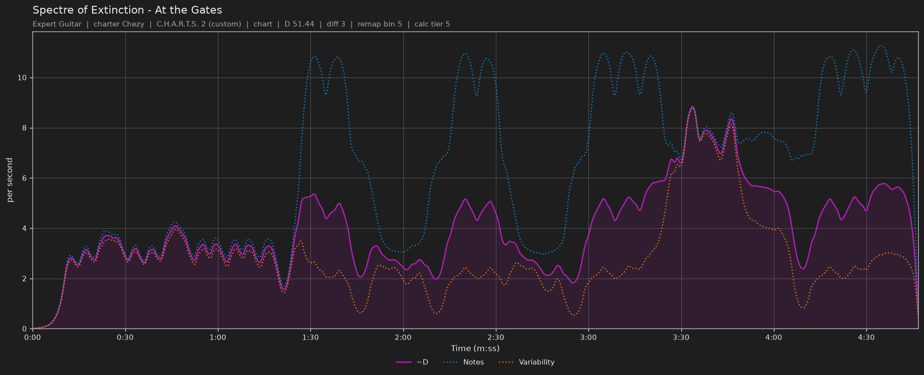Click the title "Spectre of Extinction - At the Gates"

127,10
